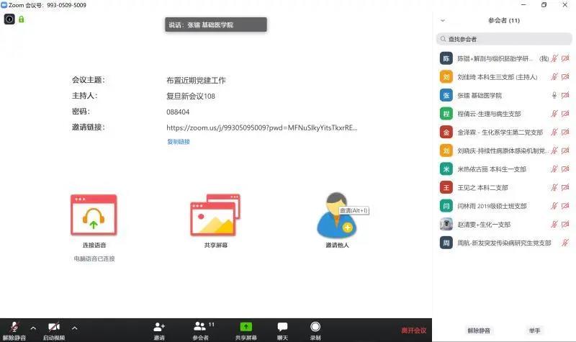576x342 pixels.
Task: Toggle Start Video camera button
Action: coord(53,328)
